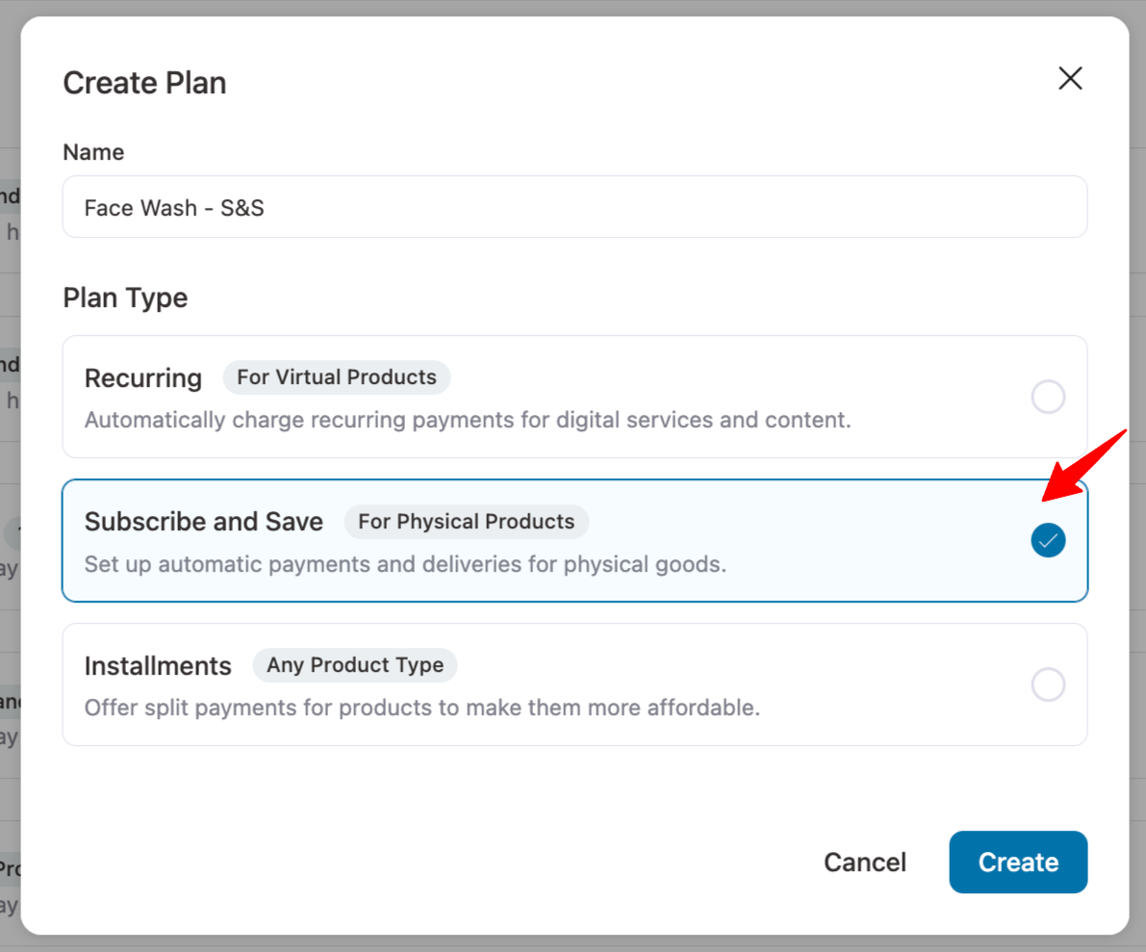Click the Create button
1146x952 pixels.
pos(1018,862)
